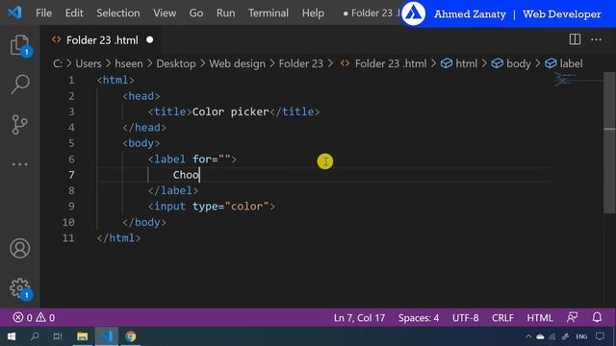Show additional views via ellipsis in activity bar

tap(19, 164)
